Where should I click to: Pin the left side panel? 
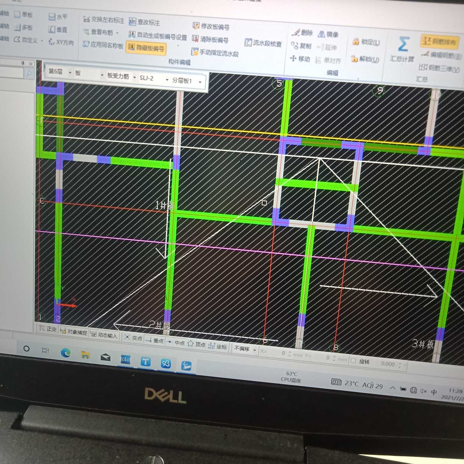click(x=23, y=63)
